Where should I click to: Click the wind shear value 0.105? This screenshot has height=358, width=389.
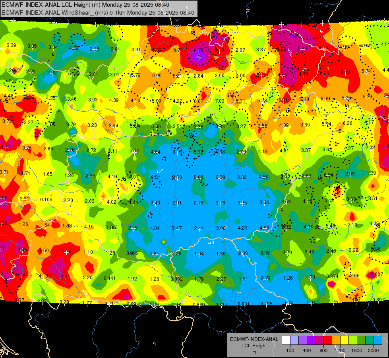[46, 200]
